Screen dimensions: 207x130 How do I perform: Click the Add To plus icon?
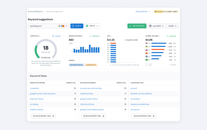coord(87,26)
